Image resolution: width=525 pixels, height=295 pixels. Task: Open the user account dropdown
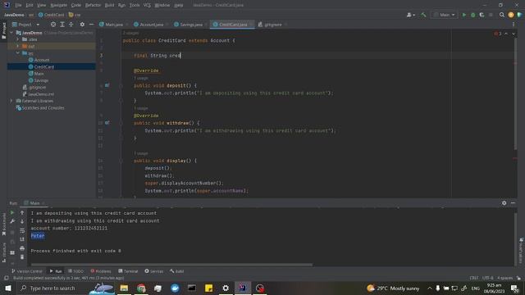pos(410,15)
